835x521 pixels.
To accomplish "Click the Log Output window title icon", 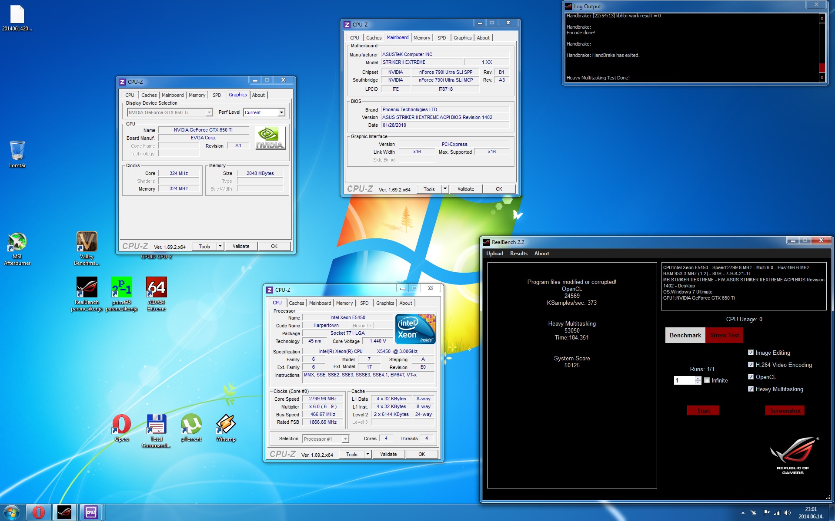I will click(568, 7).
